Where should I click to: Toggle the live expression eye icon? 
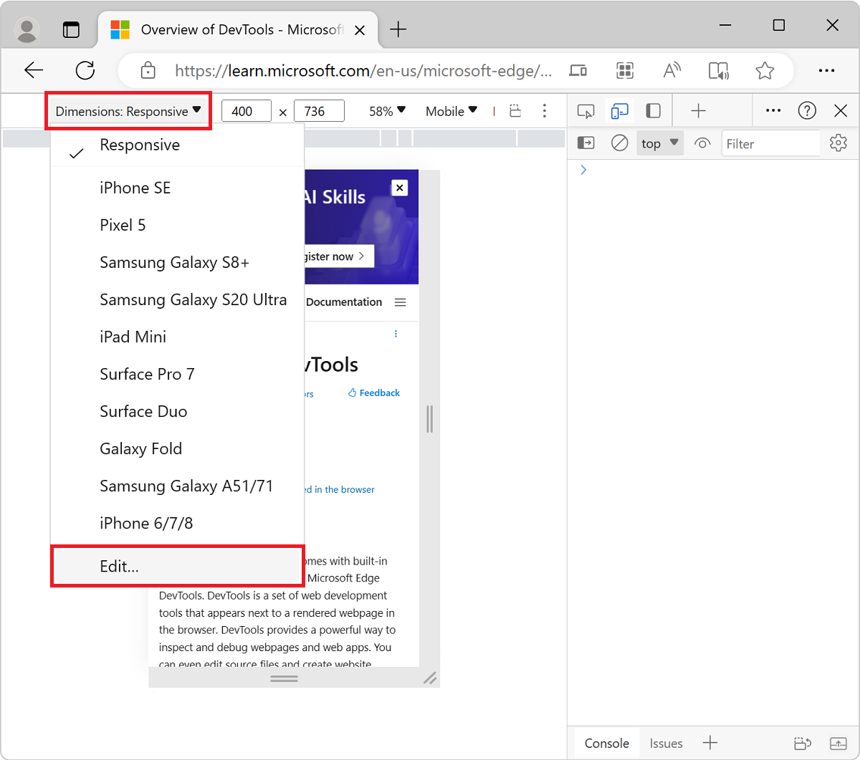[702, 143]
